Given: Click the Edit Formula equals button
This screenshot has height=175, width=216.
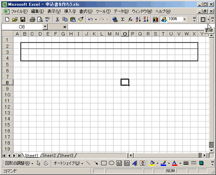Looking at the screenshot, I should point(65,27).
